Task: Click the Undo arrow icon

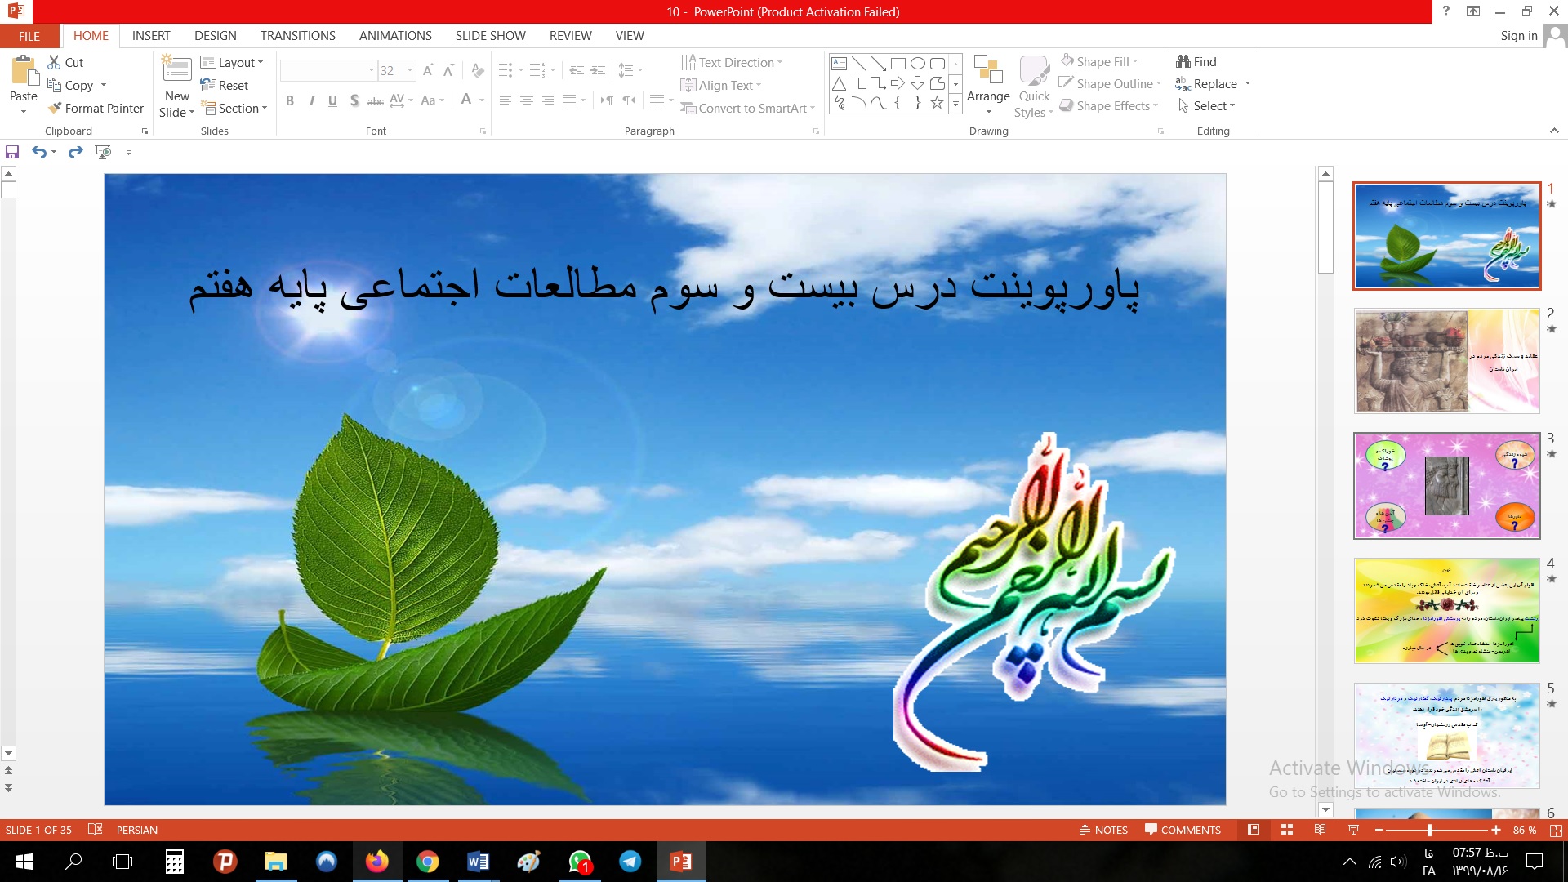Action: point(38,152)
